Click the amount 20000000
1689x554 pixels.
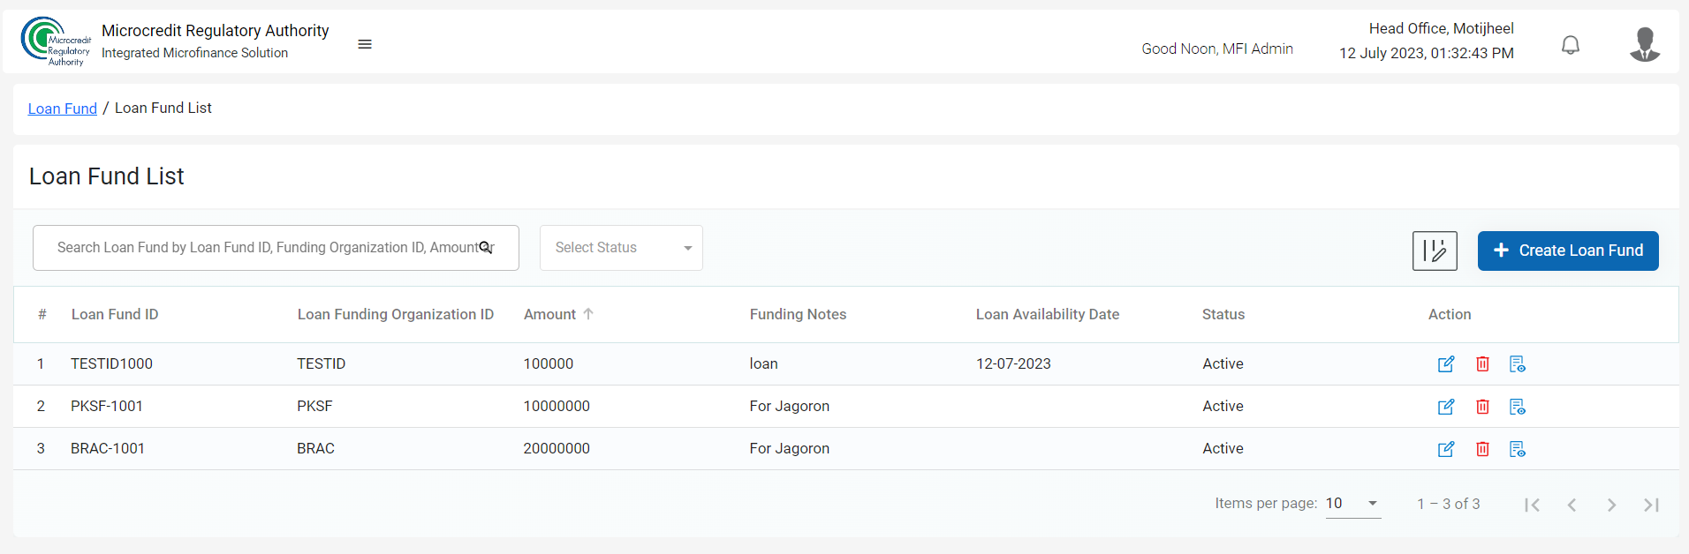[x=557, y=448]
